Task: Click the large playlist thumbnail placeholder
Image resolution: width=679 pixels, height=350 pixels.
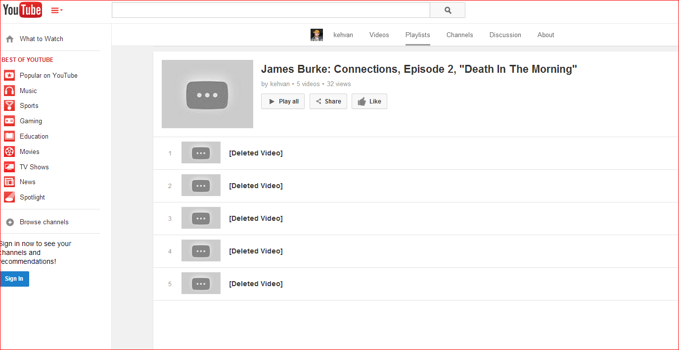Action: click(207, 94)
